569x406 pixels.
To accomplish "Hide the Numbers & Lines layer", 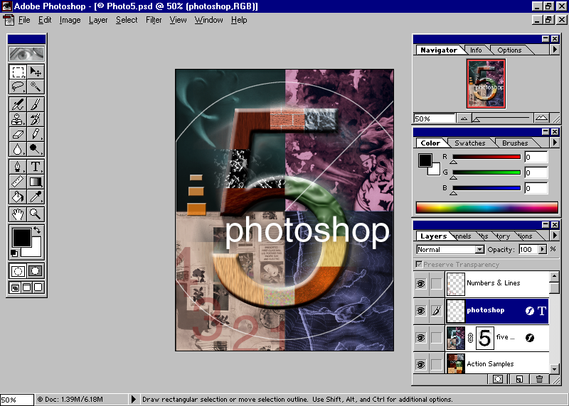I will pos(421,284).
